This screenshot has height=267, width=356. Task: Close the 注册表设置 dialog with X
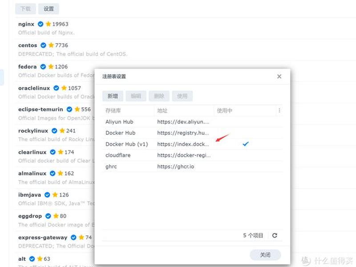[279, 77]
